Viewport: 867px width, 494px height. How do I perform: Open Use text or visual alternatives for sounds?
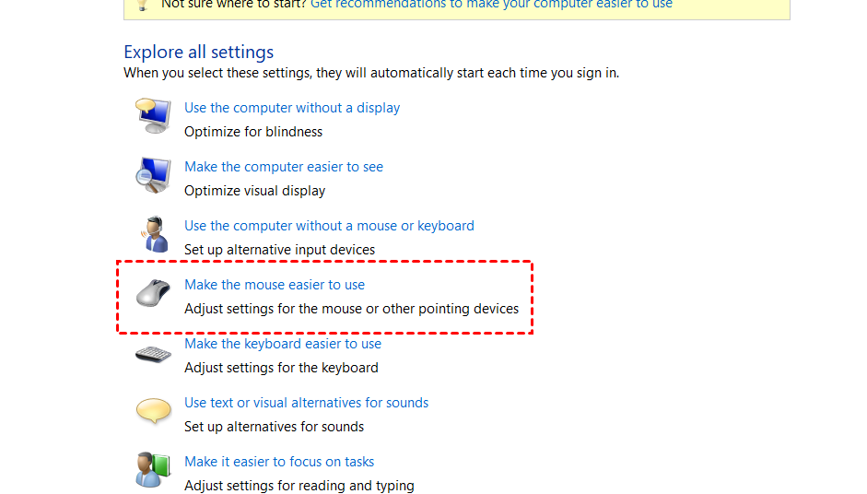click(x=306, y=403)
